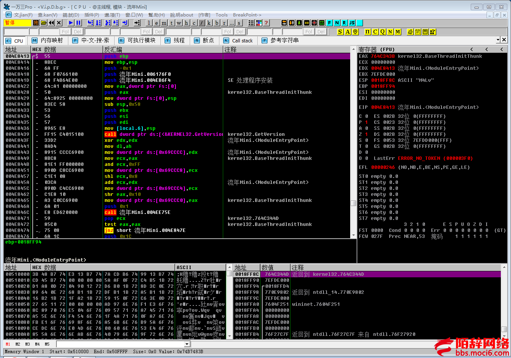Click the Go To Address arrow icon
511x358 pixels.
coord(137,23)
